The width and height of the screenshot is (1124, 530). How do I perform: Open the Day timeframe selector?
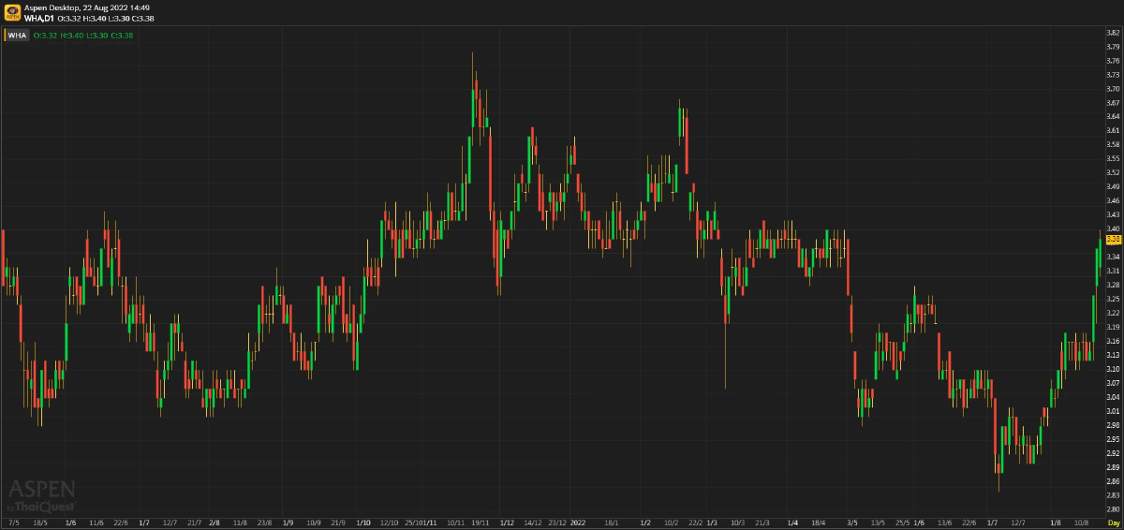click(x=1114, y=522)
